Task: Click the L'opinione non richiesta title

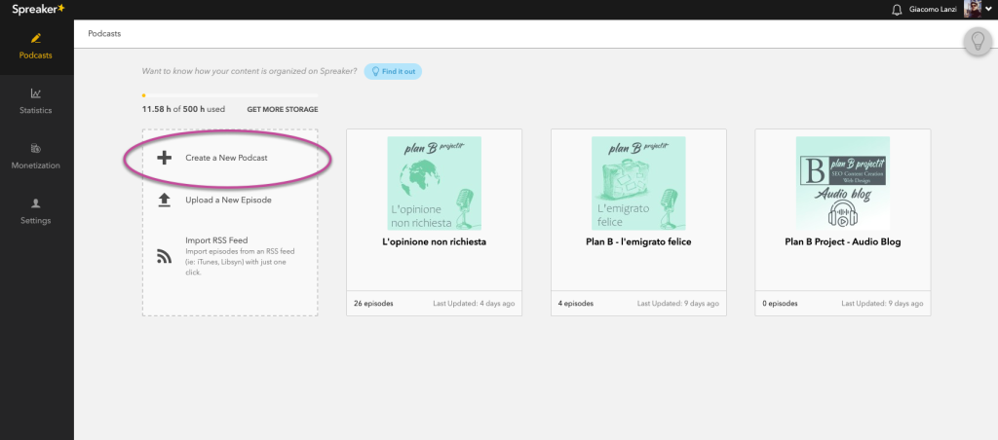Action: click(434, 242)
